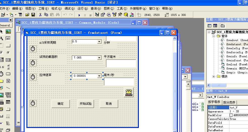This screenshot has width=248, height=132.
Task: Select the OptionButton tool in toolbox
Action: (8, 52)
